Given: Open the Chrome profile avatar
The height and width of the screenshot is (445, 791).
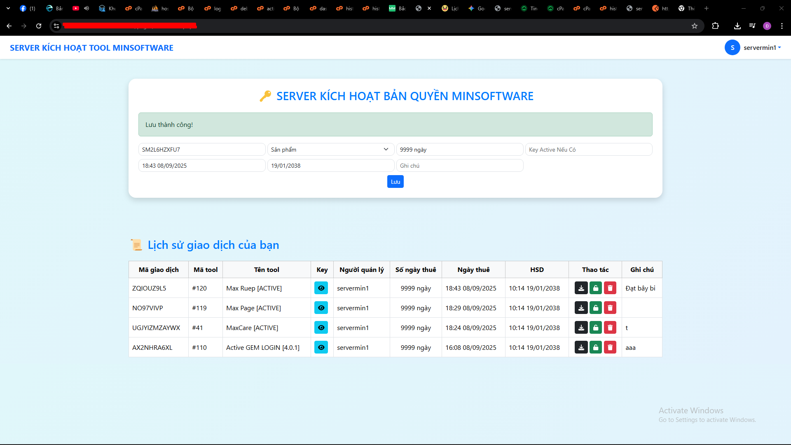Looking at the screenshot, I should (767, 26).
